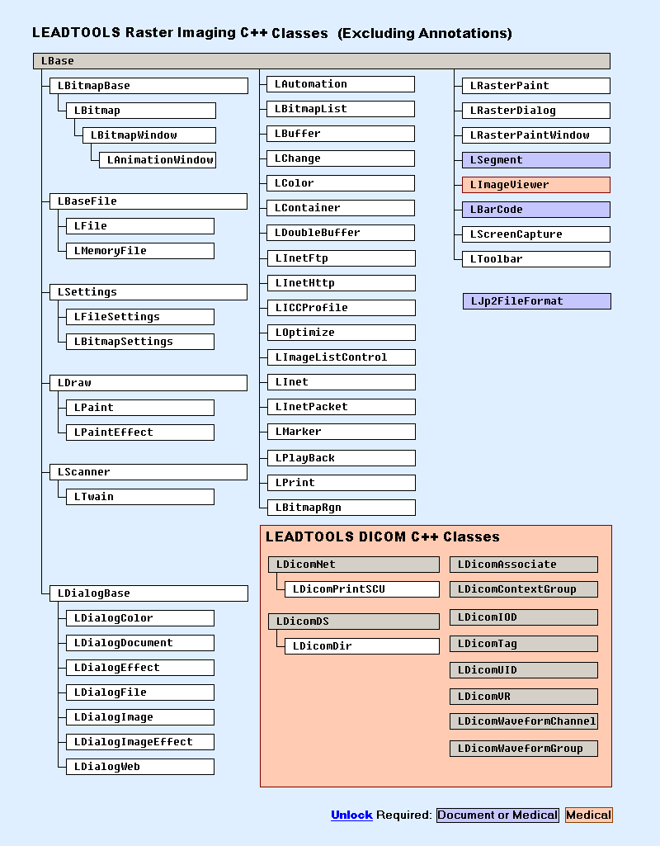
Task: Open the LDicomDir class box
Action: point(362,646)
